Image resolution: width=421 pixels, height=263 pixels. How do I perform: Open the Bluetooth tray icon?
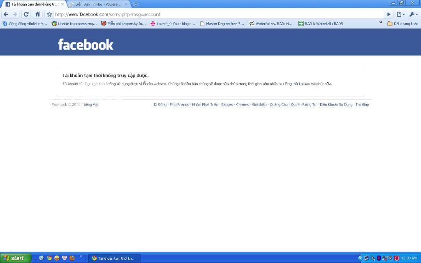point(379,258)
